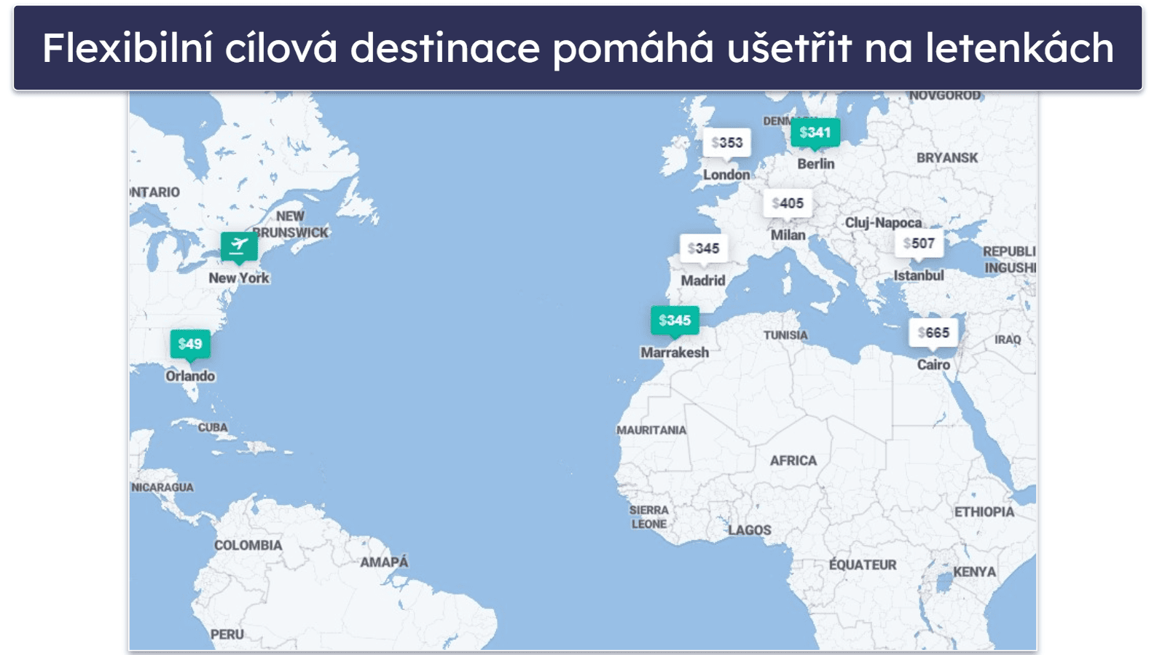Select the $345 Madrid price marker

(x=703, y=248)
